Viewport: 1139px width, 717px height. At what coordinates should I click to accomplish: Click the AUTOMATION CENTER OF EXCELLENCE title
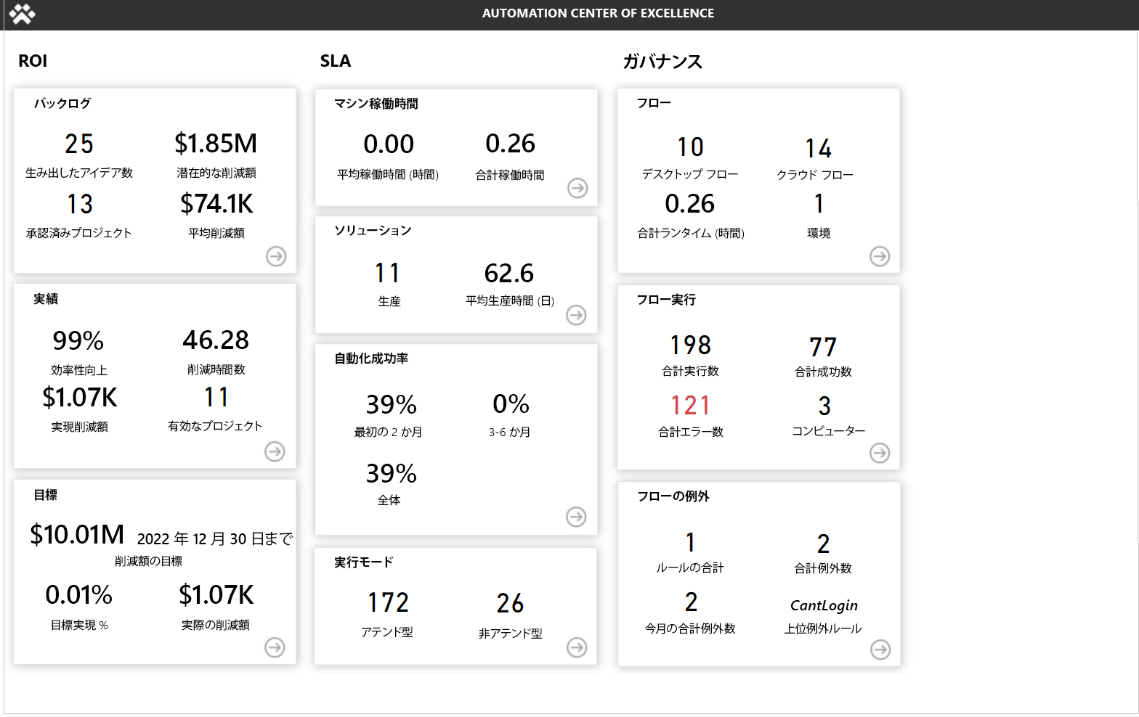pyautogui.click(x=598, y=13)
